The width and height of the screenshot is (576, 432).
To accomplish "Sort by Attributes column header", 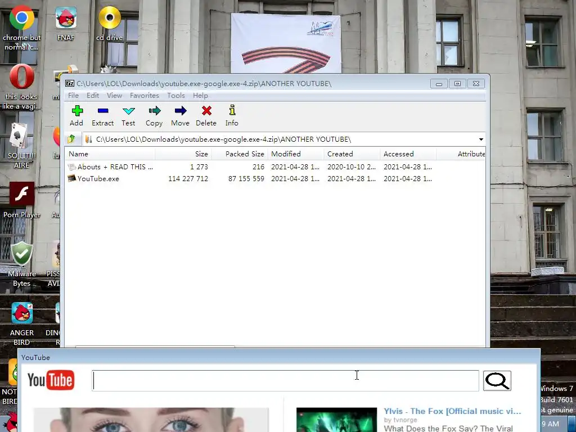I will 461,154.
